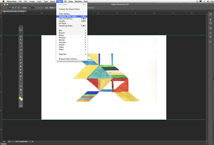This screenshot has width=214, height=145.
Task: Choose Subtract from Selection mode
Action: point(16,8)
